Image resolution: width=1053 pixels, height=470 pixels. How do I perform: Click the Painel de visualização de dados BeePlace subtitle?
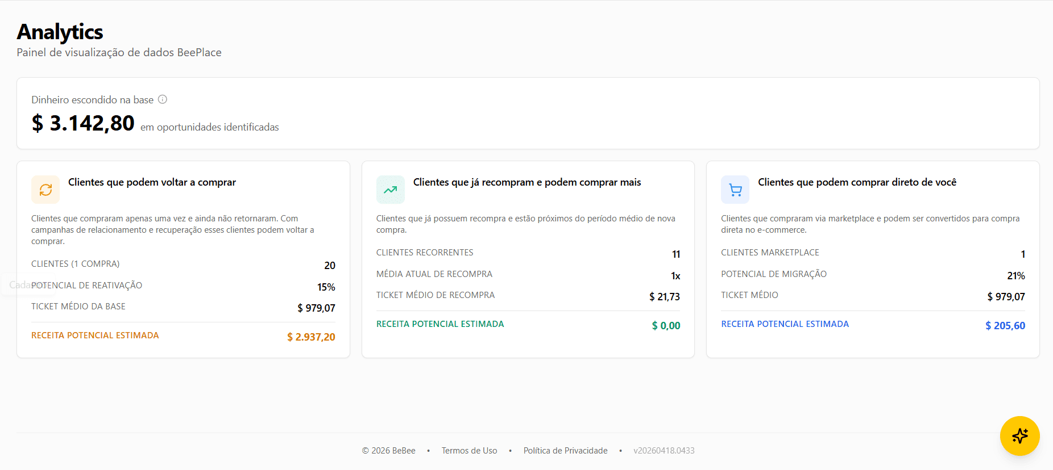tap(119, 52)
